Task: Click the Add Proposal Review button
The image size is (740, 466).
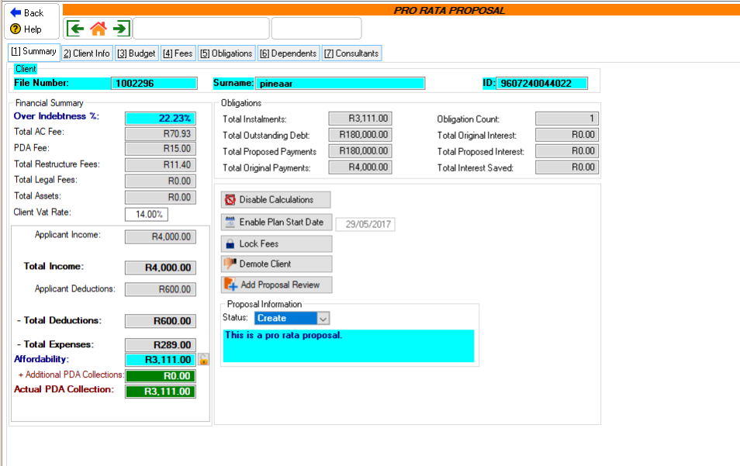Action: point(276,285)
